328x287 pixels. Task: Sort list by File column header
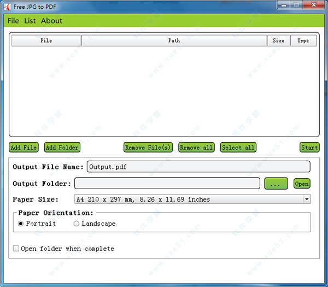46,40
